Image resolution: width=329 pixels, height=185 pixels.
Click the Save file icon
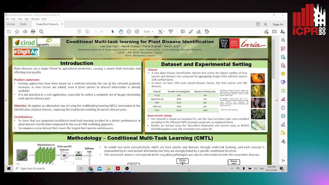pos(9,32)
